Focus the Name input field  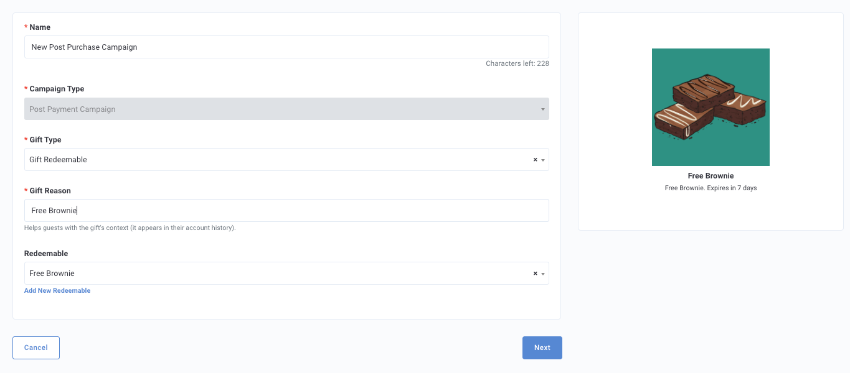pyautogui.click(x=286, y=47)
